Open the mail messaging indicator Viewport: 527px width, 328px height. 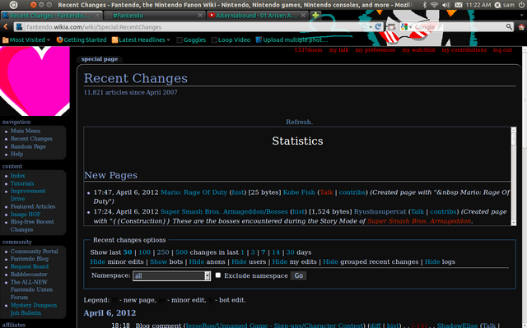pyautogui.click(x=458, y=5)
